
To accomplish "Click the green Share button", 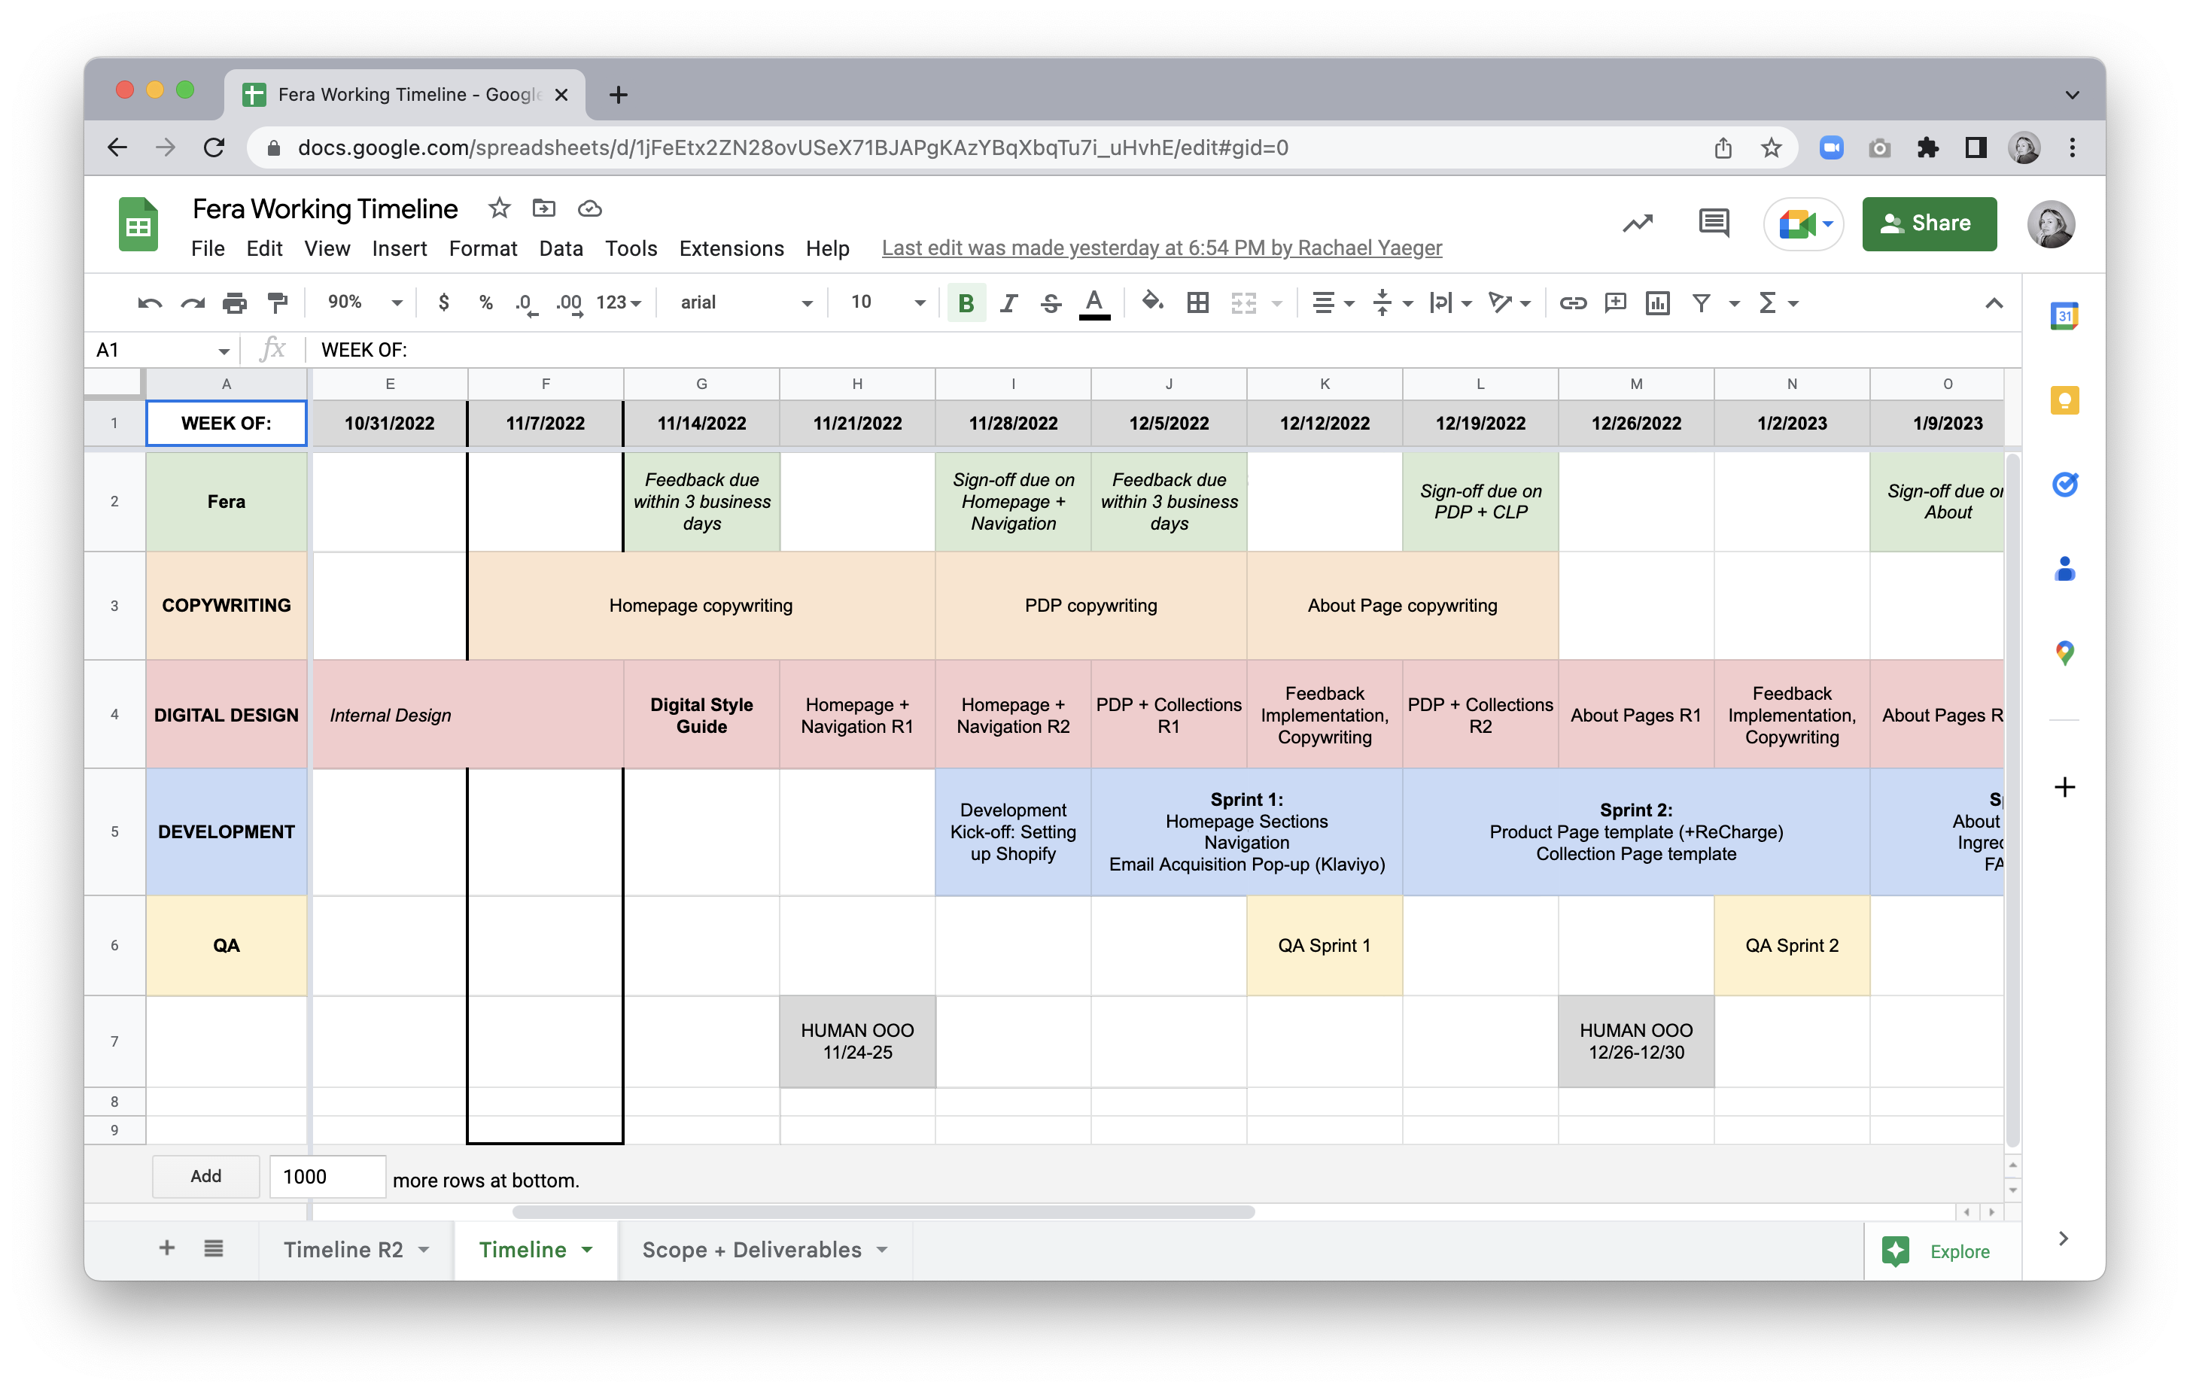I will click(1928, 223).
